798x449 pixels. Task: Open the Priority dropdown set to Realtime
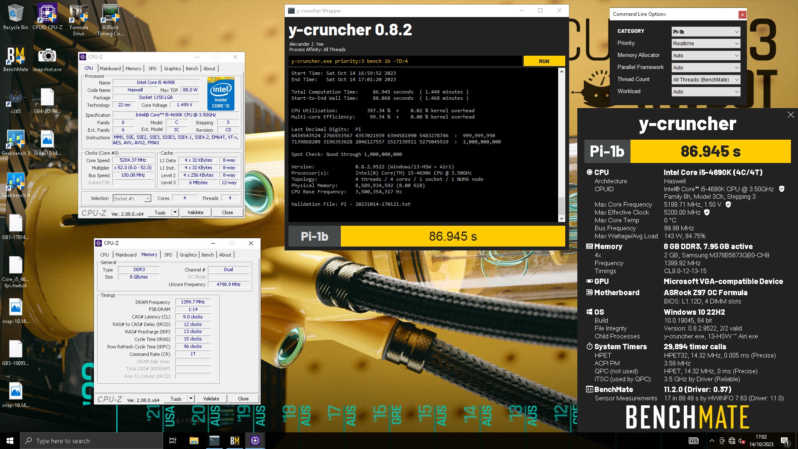706,44
